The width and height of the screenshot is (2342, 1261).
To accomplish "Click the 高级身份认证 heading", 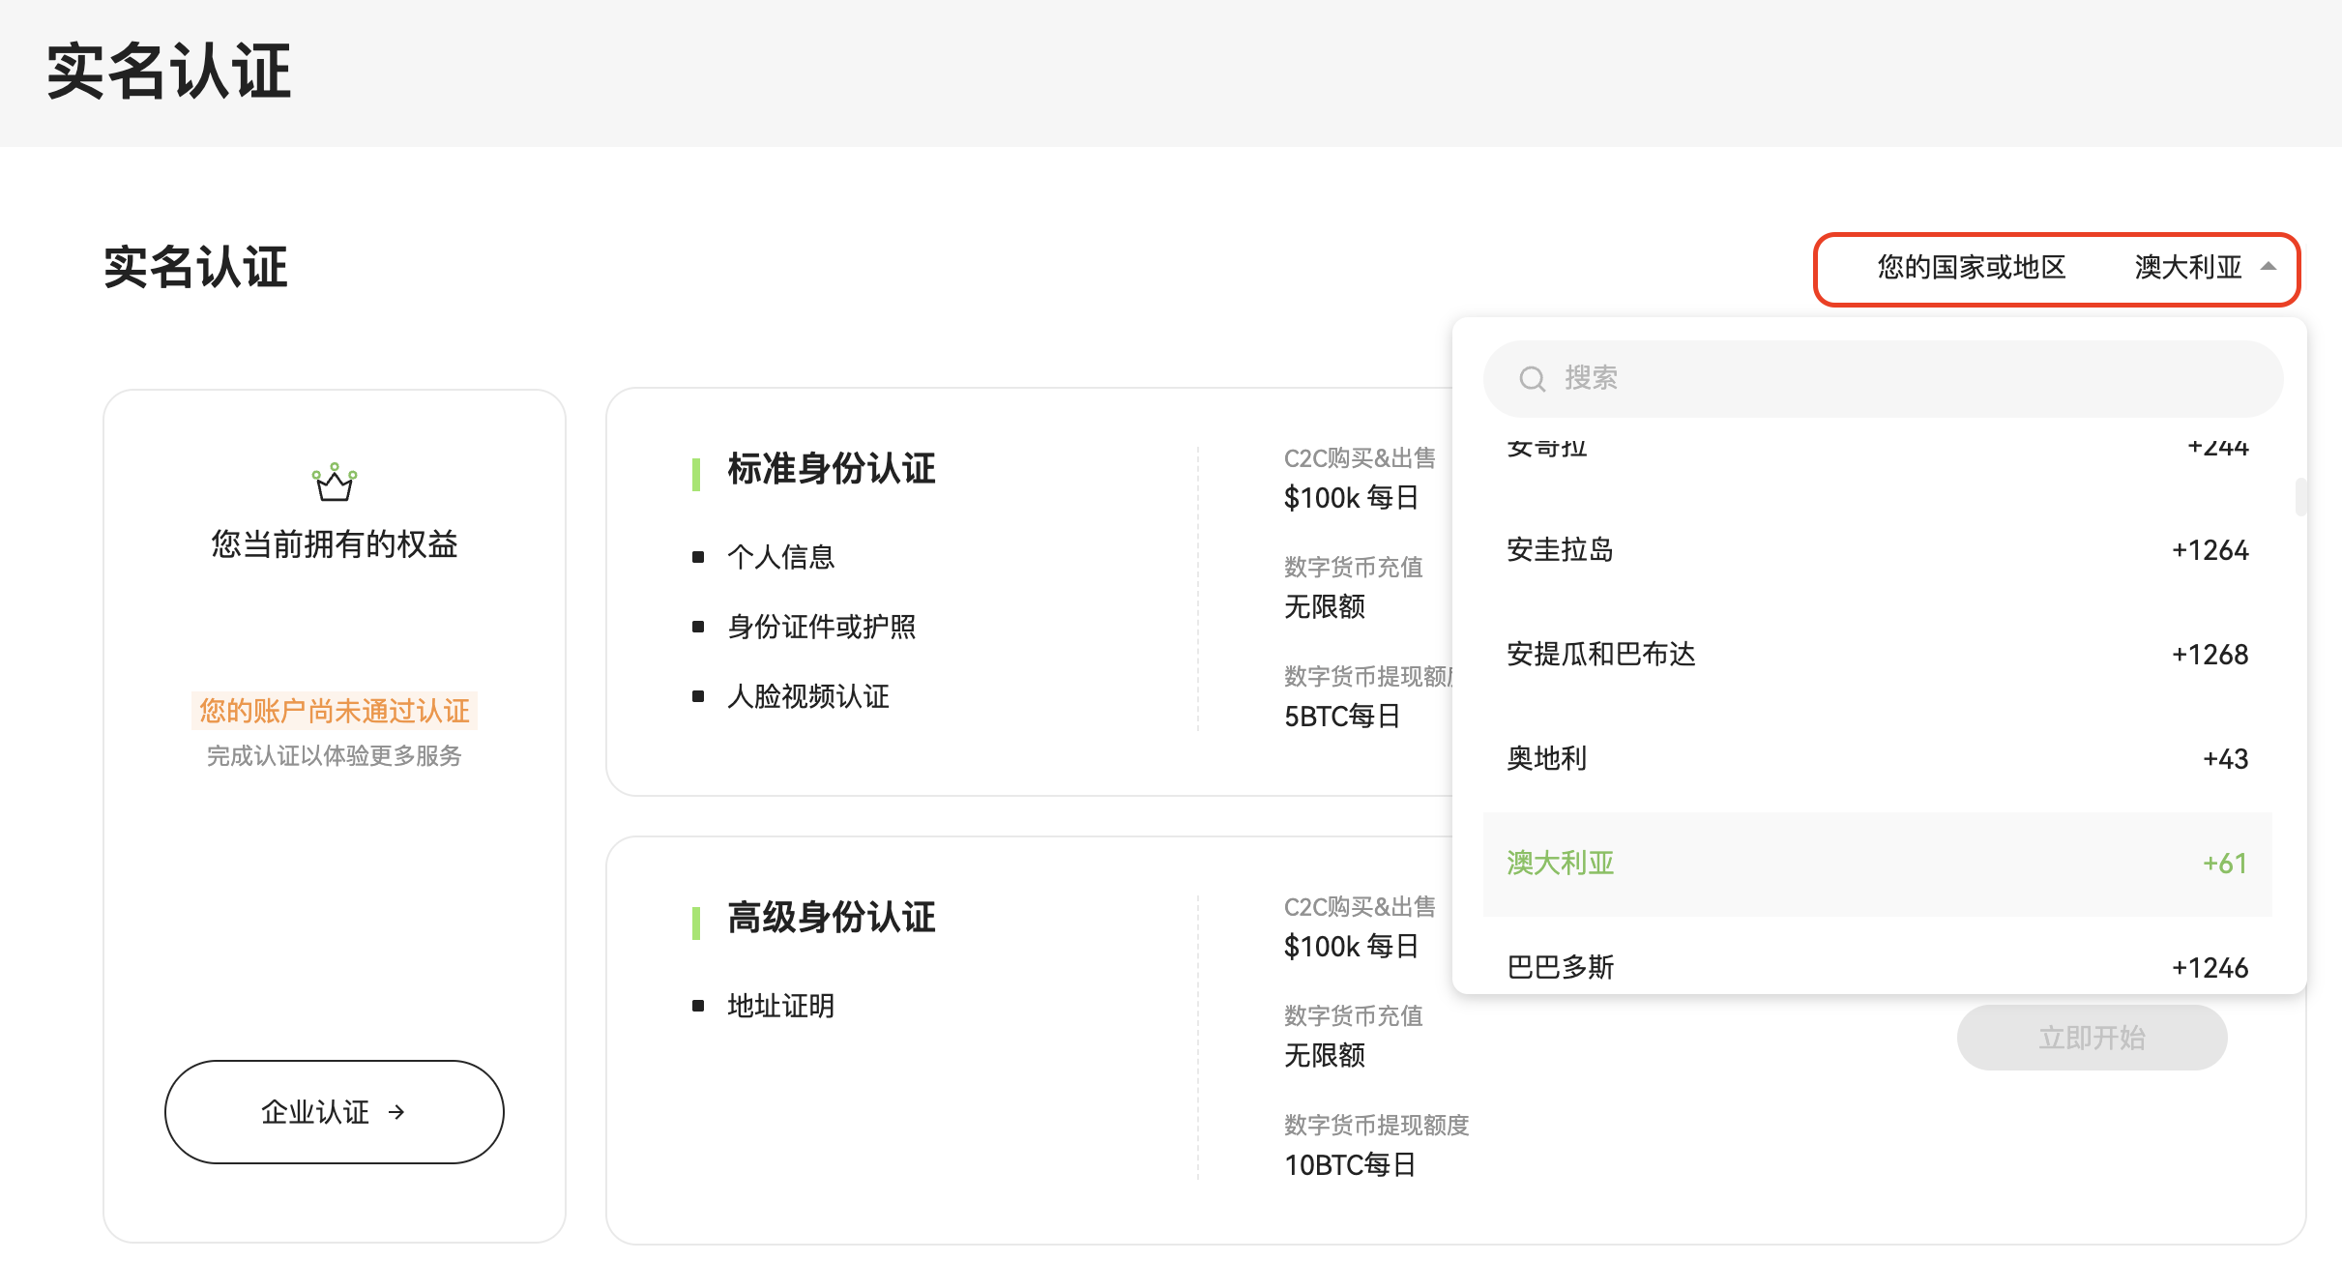I will (x=831, y=918).
